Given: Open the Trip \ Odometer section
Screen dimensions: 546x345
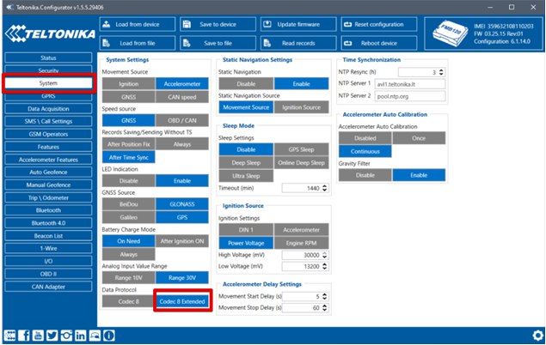Looking at the screenshot, I should (48, 197).
